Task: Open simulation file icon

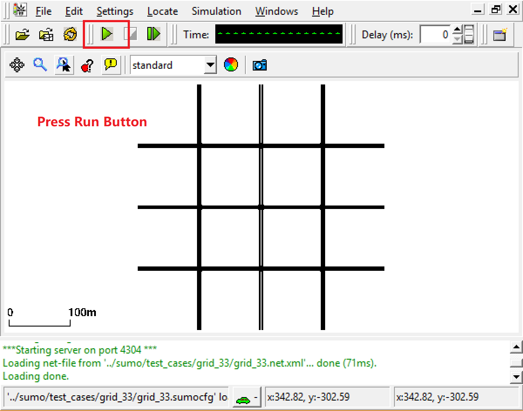Action: 23,34
